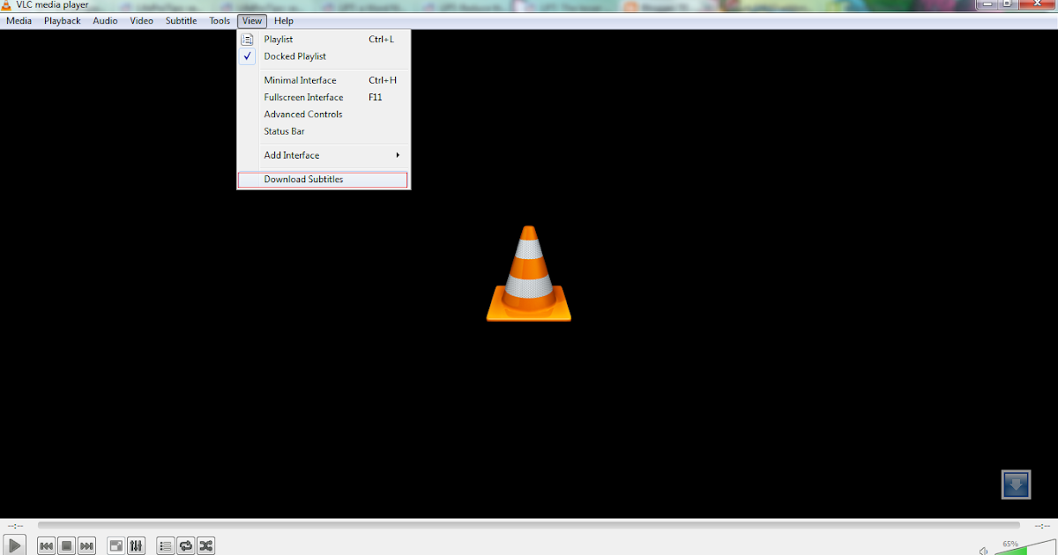Click the blue download arrow icon in video area
This screenshot has height=555, width=1058.
pyautogui.click(x=1016, y=485)
